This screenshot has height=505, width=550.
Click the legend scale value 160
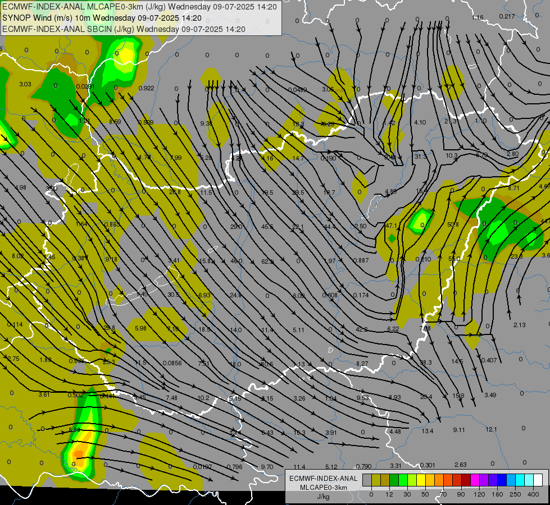point(497,494)
